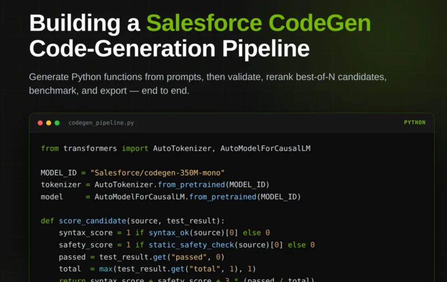The width and height of the screenshot is (447, 282).
Task: Click the MODEL_ID variable assignment
Action: pyautogui.click(x=133, y=173)
